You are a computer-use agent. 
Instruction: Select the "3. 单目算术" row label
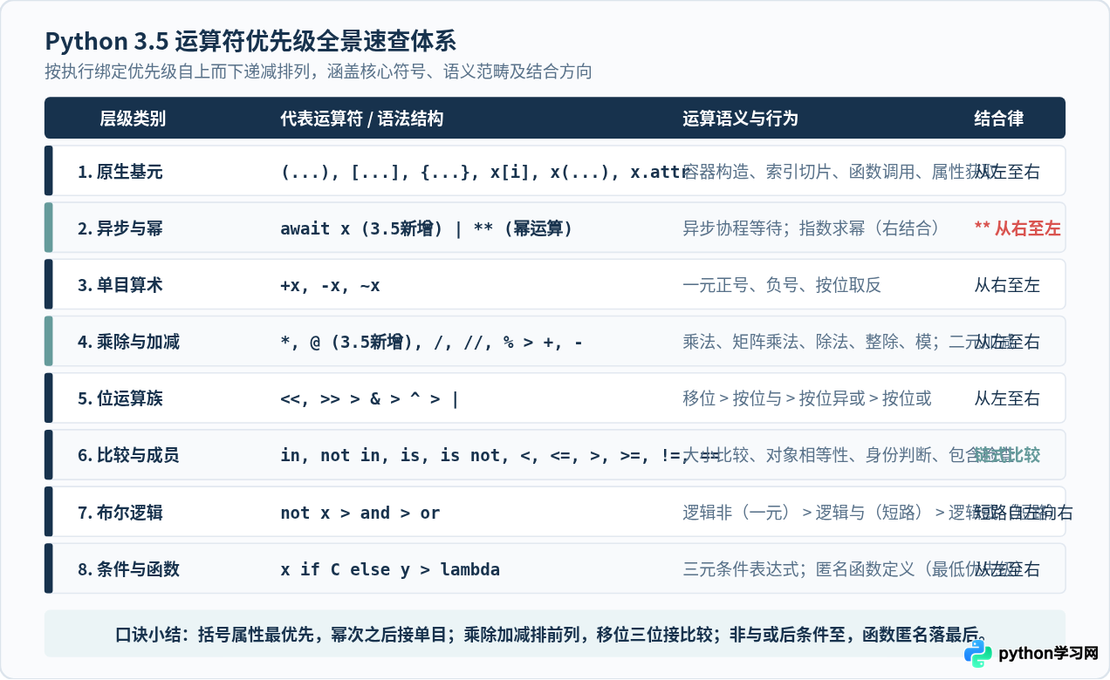pos(120,285)
